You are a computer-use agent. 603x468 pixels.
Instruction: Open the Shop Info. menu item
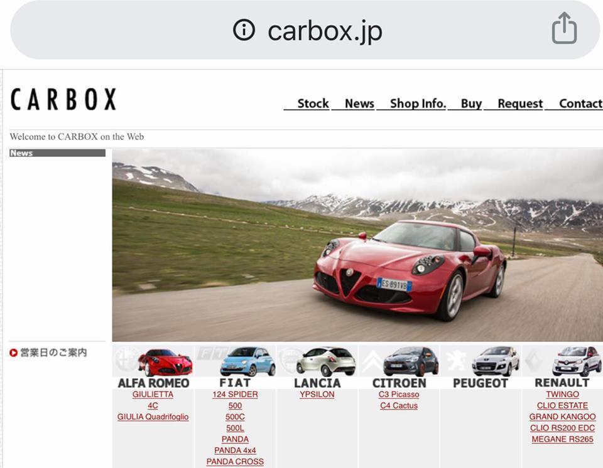[x=418, y=104]
